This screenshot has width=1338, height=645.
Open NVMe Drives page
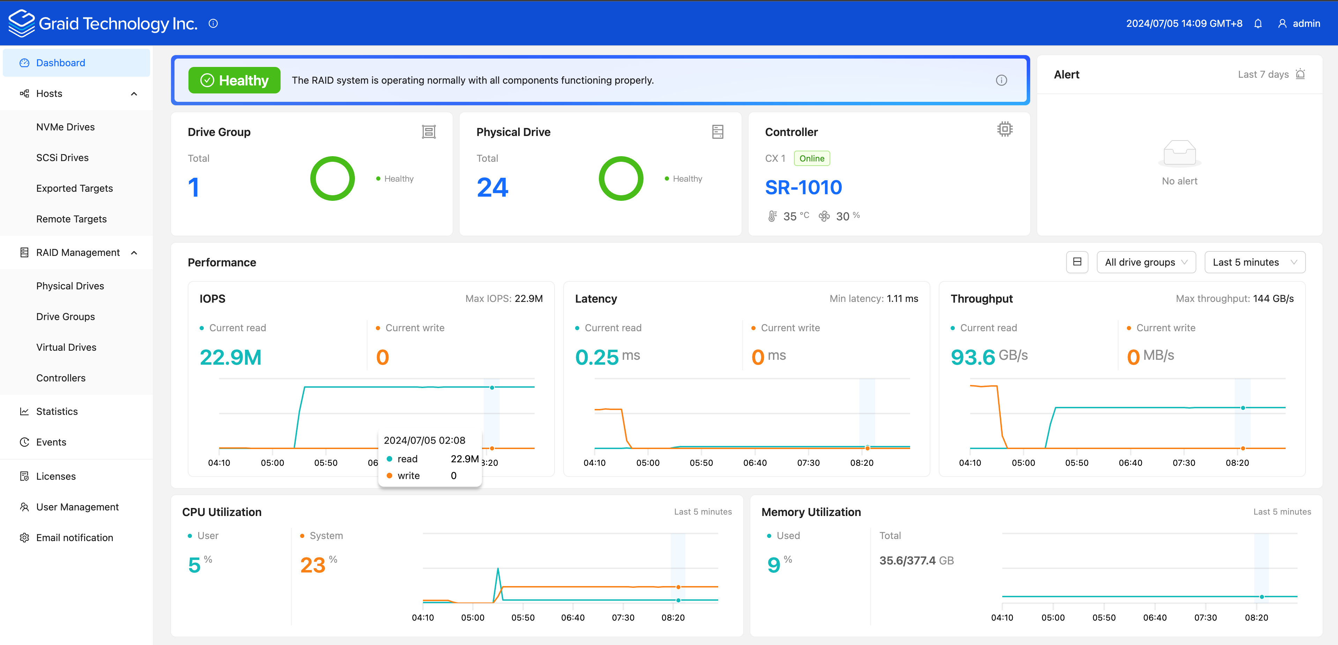[x=66, y=127]
